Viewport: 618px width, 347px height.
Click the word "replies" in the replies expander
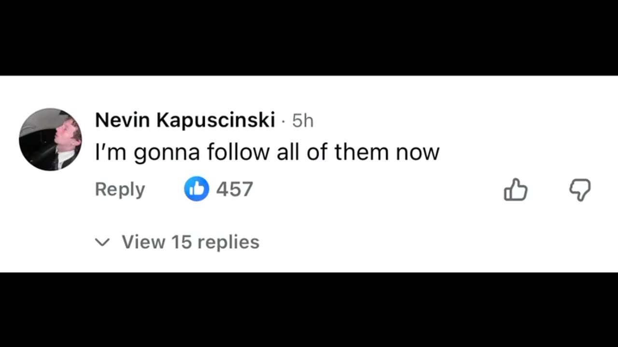228,242
